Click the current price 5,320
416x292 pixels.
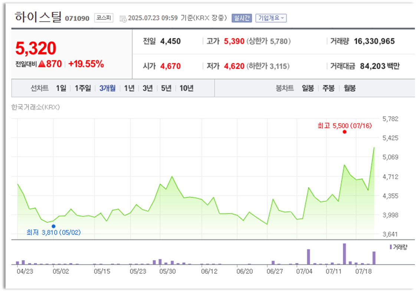click(36, 48)
